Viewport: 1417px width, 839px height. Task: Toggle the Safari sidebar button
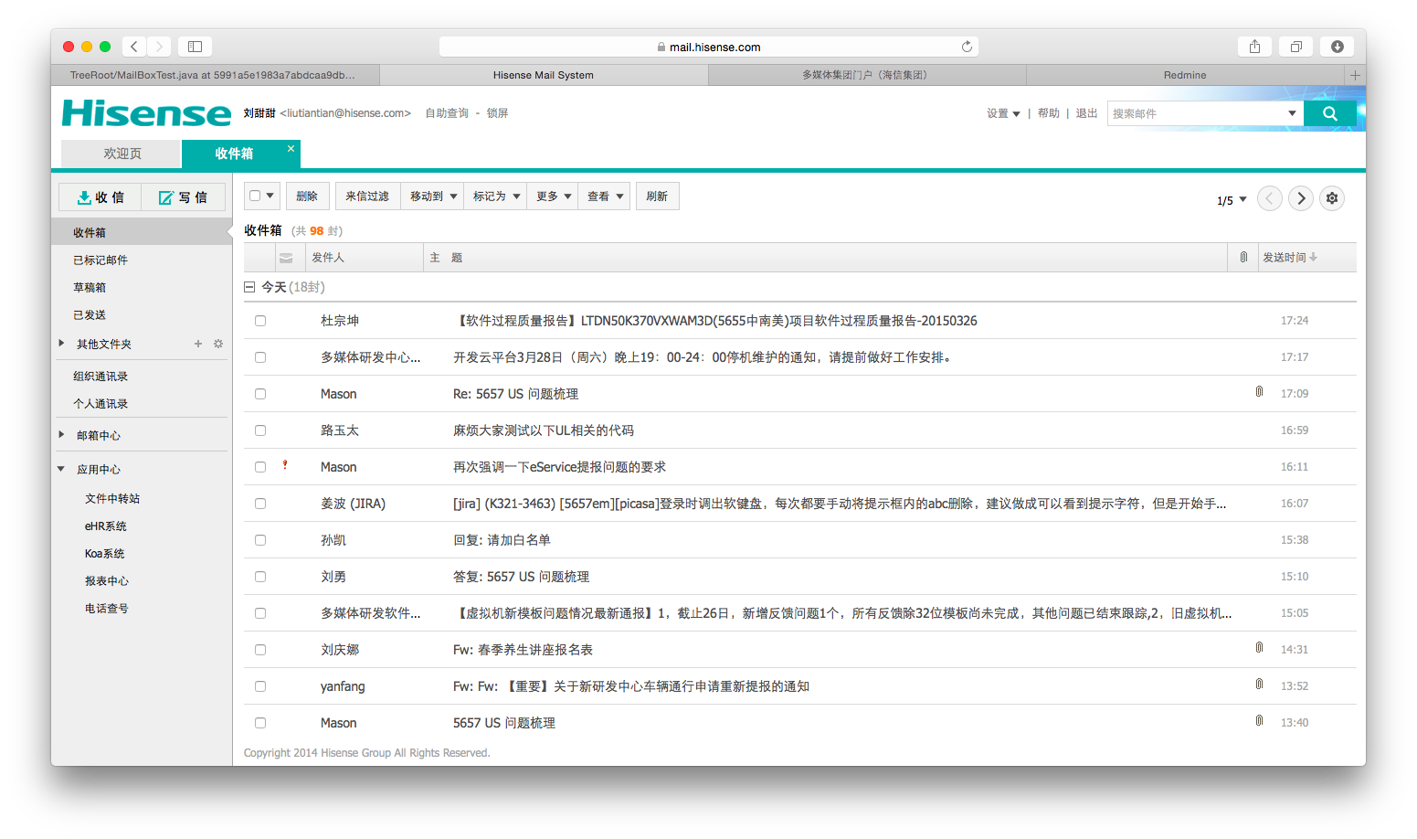pyautogui.click(x=195, y=47)
